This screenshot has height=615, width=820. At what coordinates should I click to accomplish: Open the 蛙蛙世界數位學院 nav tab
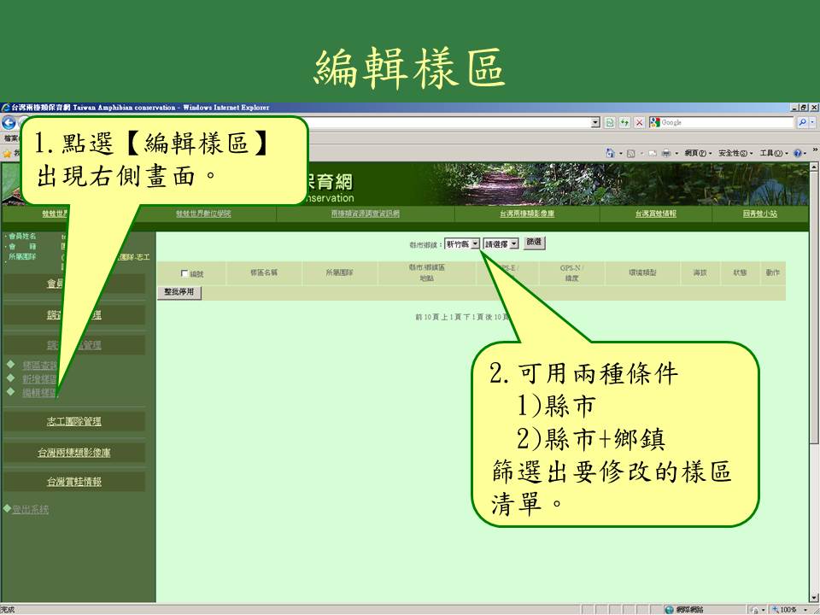coord(203,214)
